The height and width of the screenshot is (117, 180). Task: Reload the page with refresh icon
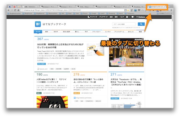15,10
